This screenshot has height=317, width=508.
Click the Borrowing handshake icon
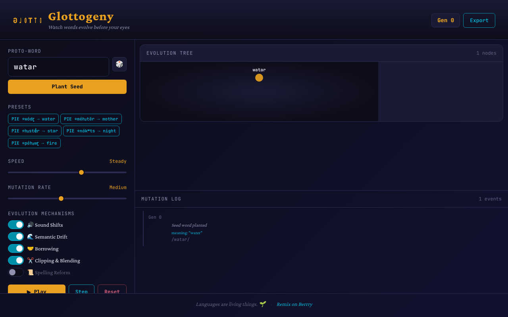tap(31, 248)
